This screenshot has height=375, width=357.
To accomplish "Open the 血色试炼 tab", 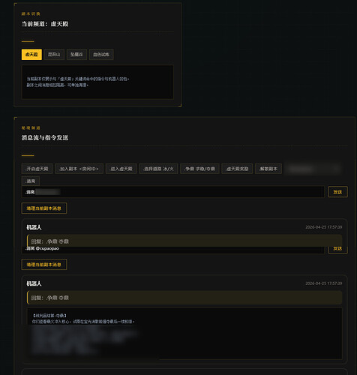I will click(101, 55).
